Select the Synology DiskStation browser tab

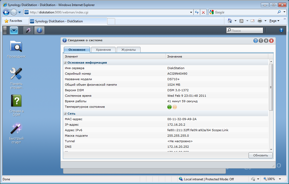pyautogui.click(x=68, y=21)
